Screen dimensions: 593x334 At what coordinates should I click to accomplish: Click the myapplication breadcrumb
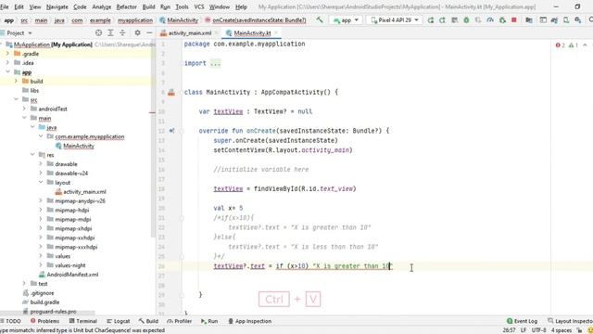click(x=135, y=20)
